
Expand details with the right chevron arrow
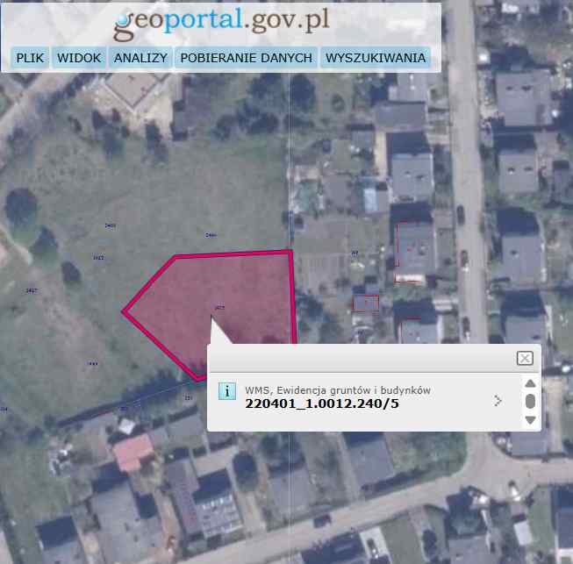[x=498, y=401]
